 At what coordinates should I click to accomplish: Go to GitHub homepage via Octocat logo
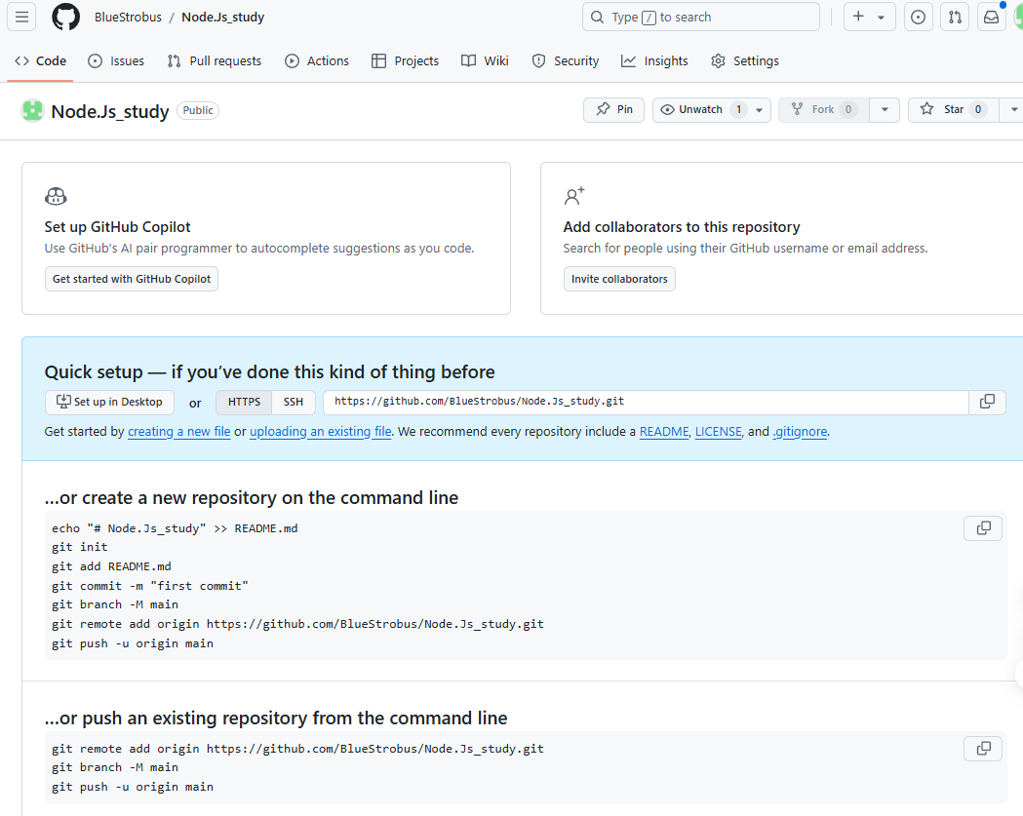(66, 17)
